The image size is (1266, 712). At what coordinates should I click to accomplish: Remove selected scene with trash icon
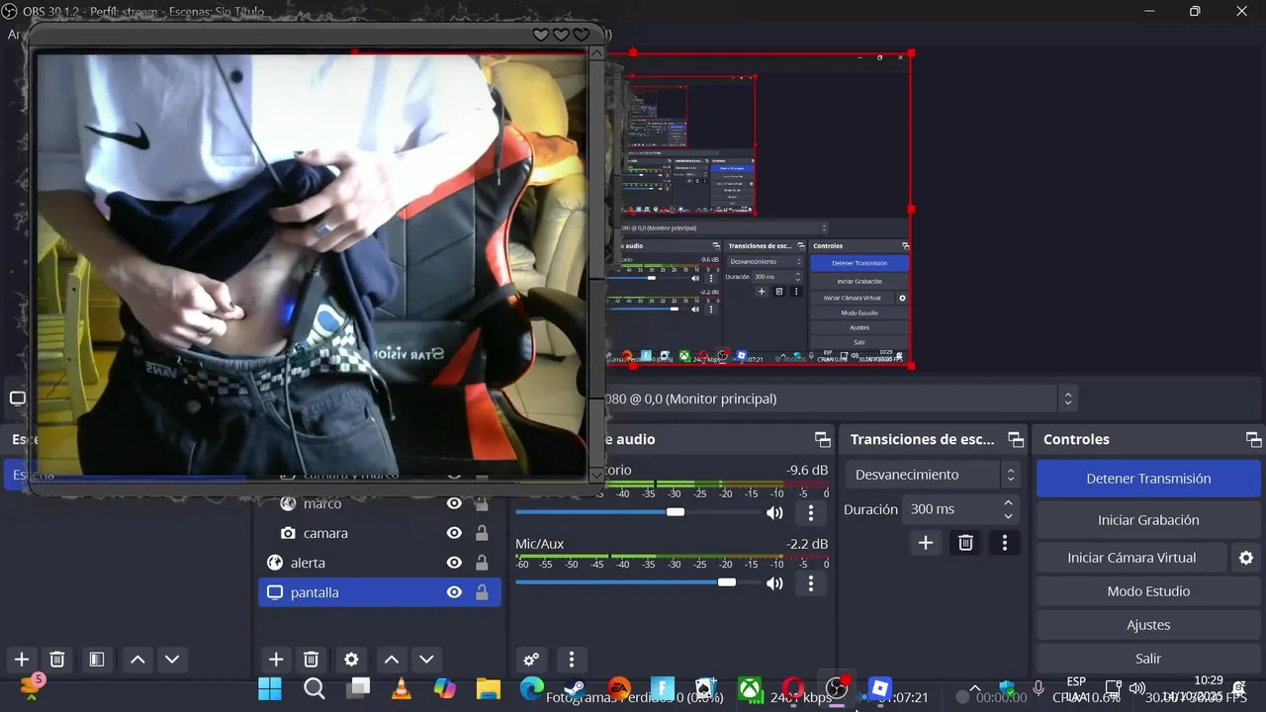57,660
